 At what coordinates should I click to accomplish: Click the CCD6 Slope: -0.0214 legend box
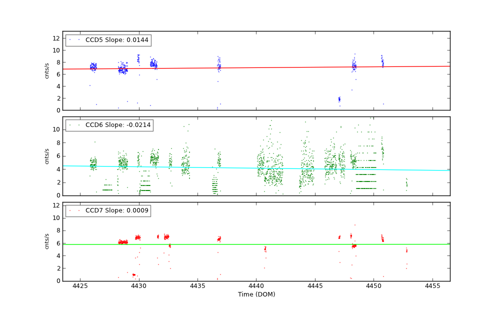pos(109,125)
